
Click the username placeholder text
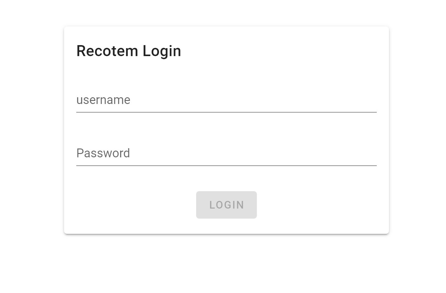point(103,100)
